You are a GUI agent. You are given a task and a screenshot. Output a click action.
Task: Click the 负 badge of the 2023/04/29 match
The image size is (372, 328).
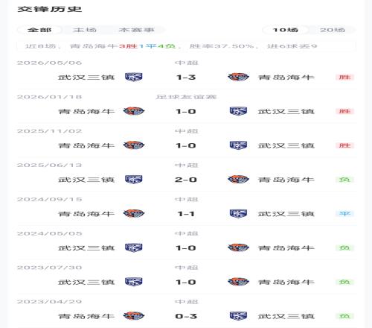coord(344,316)
